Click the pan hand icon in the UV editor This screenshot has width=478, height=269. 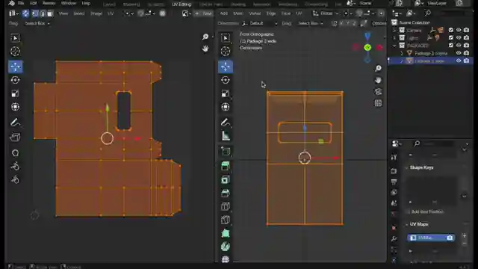[x=205, y=49]
